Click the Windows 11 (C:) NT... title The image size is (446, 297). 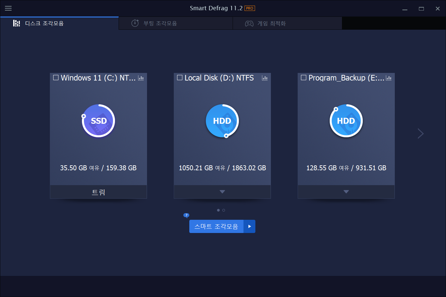tap(98, 78)
